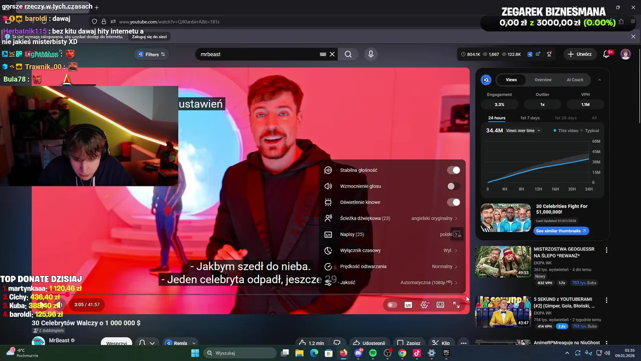Open more actions three-dot button under video

(x=464, y=343)
